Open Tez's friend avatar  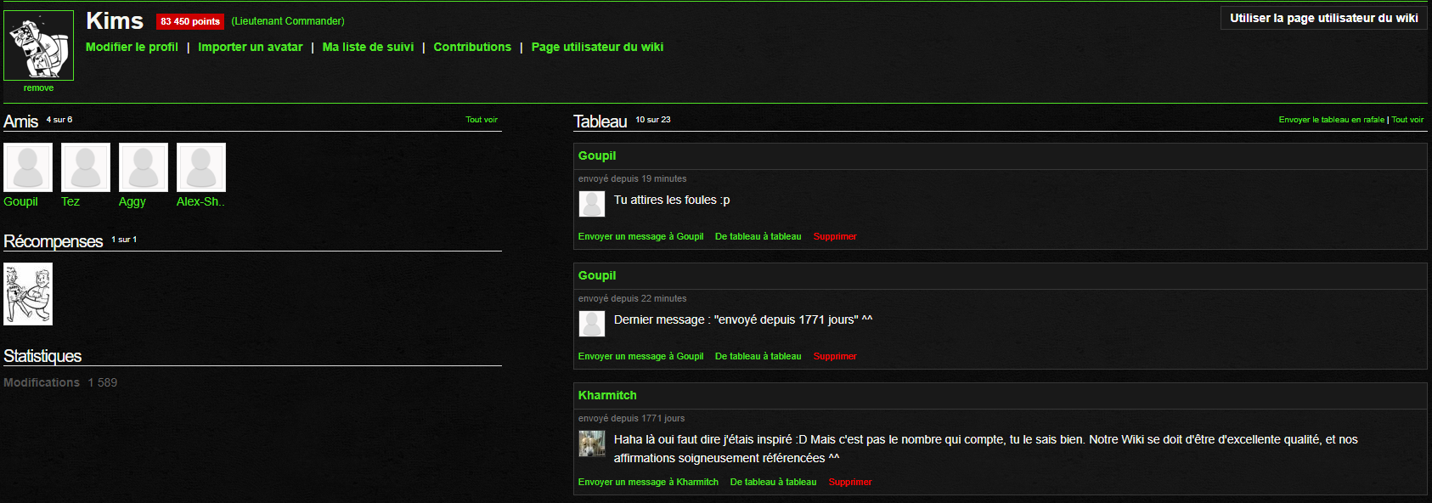(86, 167)
